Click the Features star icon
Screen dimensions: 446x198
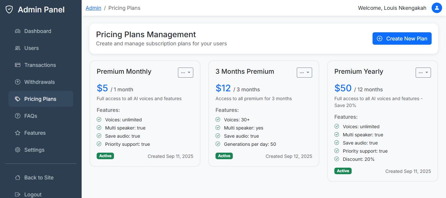click(x=18, y=133)
